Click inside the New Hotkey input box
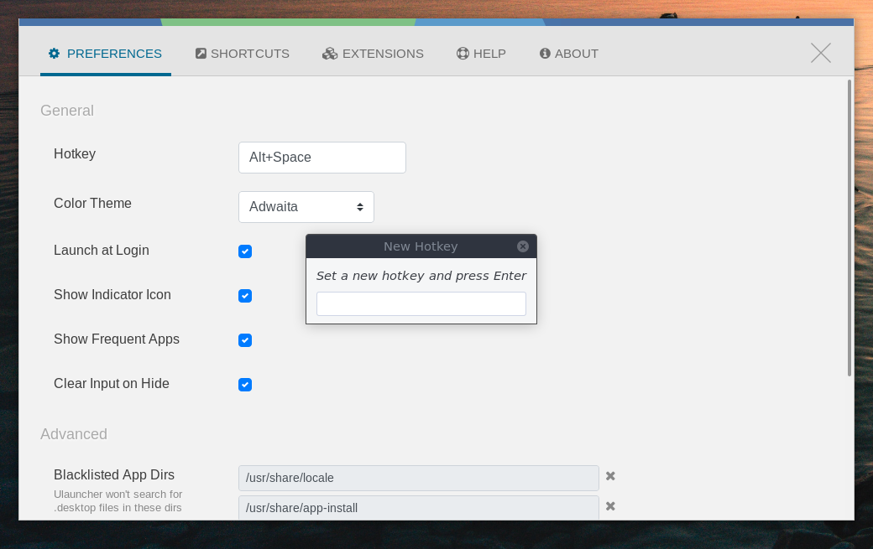The image size is (873, 549). point(421,303)
